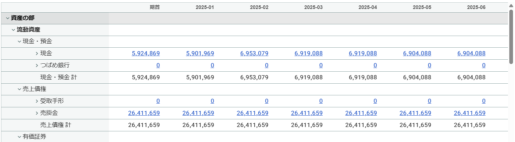Open 売掛金 2025-05 amount link
This screenshot has width=515, height=142.
click(x=415, y=113)
